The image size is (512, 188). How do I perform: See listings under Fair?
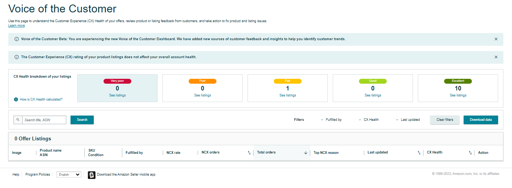288,95
